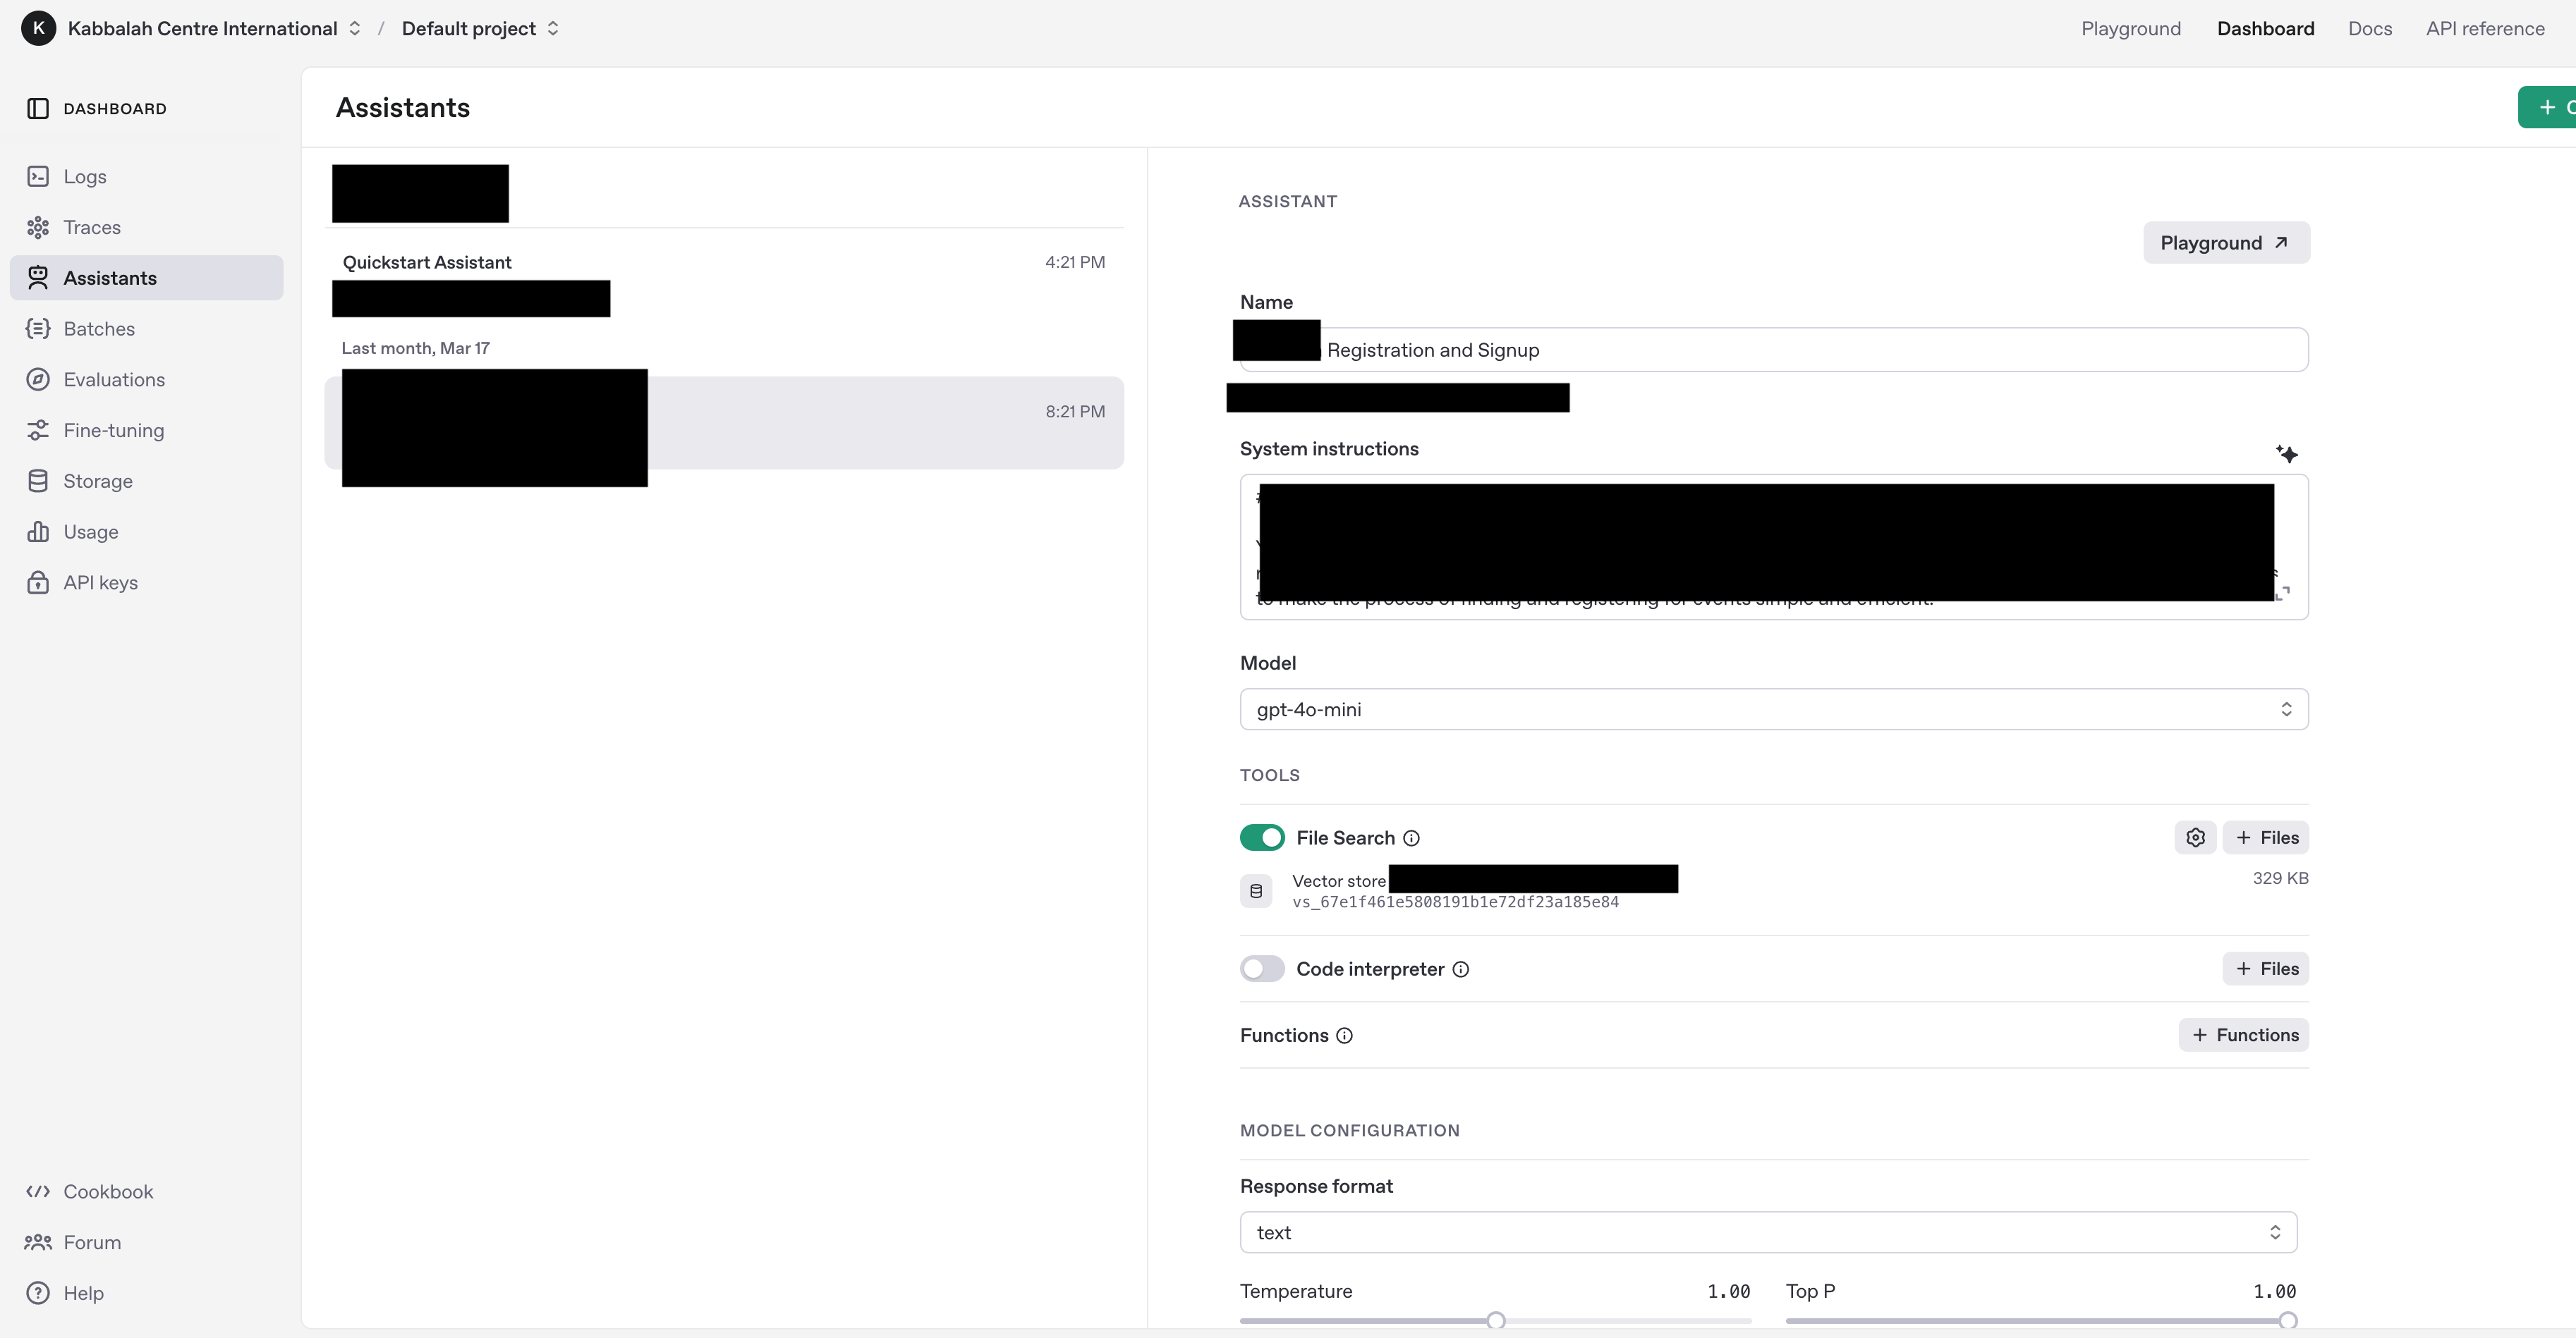
Task: Click the System instructions text area
Action: coord(1774,546)
